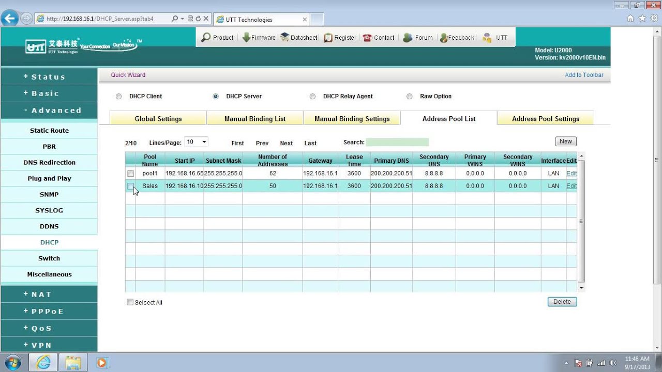Go to Next page link
662x372 pixels.
tap(287, 144)
